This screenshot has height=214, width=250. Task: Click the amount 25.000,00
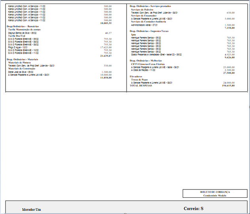tap(229, 67)
